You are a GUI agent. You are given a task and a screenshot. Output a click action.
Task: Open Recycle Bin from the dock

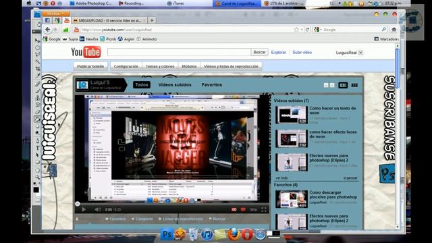194,234
